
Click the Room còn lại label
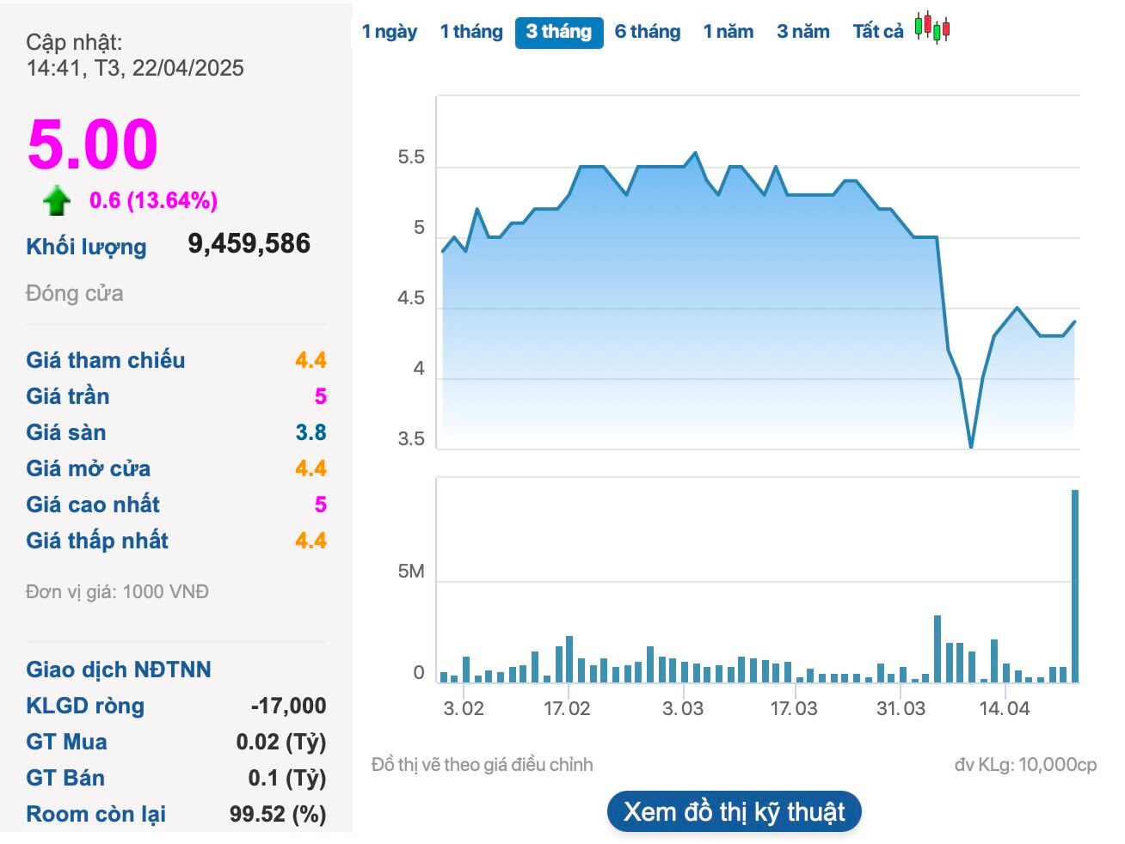click(x=96, y=814)
